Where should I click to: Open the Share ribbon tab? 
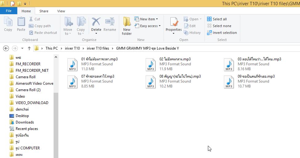[x=44, y=11]
